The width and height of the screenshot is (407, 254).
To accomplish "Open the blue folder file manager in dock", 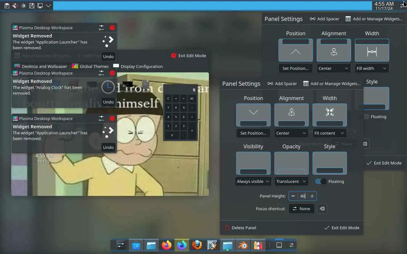I will pyautogui.click(x=151, y=245).
